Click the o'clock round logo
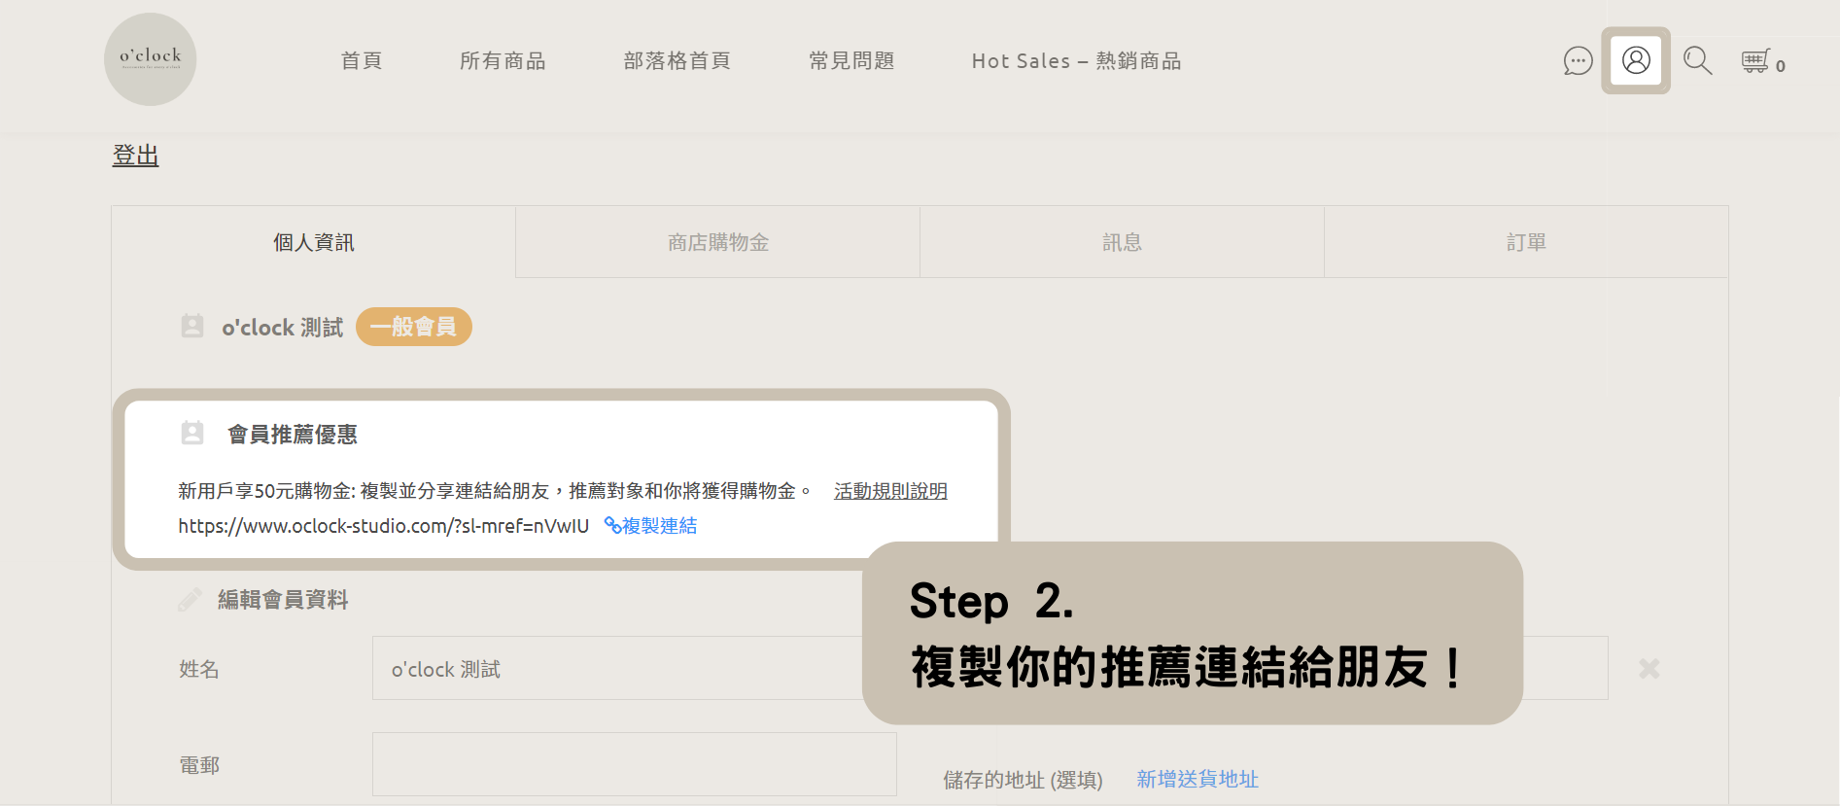 click(x=151, y=59)
